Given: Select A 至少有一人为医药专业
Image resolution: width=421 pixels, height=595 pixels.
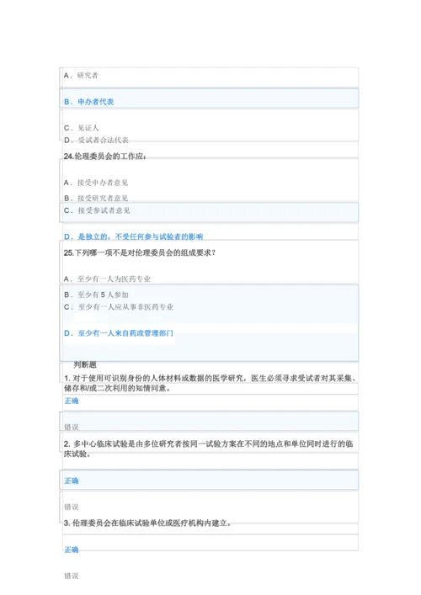Looking at the screenshot, I should pos(107,279).
